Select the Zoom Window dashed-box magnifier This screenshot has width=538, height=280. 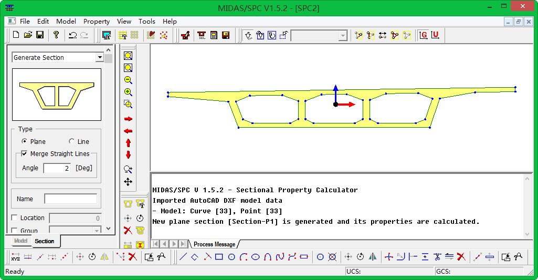(128, 104)
